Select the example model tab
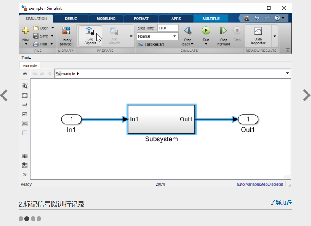311x226 pixels. pos(30,66)
